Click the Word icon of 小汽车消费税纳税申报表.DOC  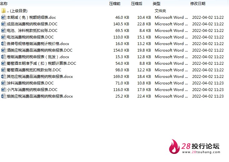click(x=3, y=90)
